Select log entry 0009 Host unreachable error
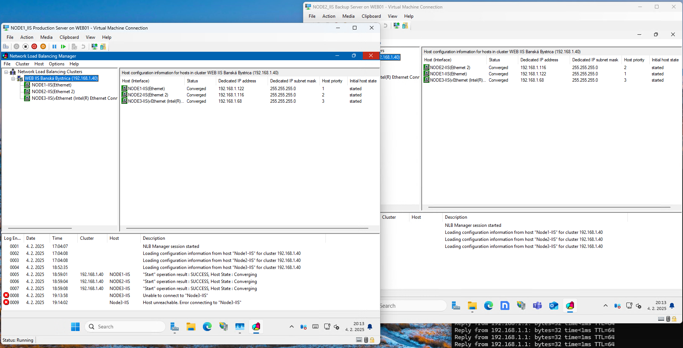 tap(191, 303)
